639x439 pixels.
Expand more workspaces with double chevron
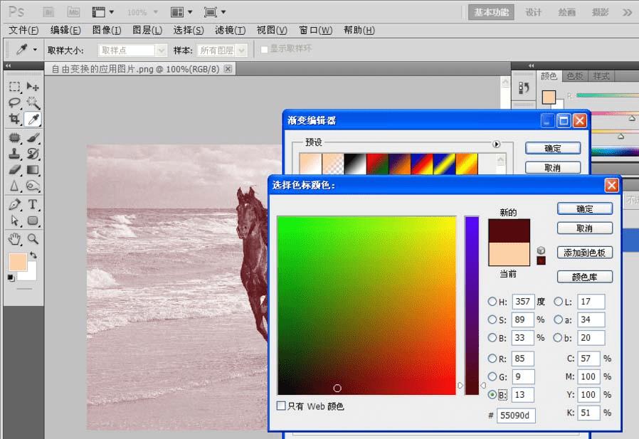[627, 13]
